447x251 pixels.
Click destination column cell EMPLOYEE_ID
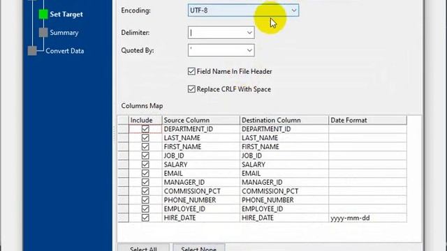[284, 209]
